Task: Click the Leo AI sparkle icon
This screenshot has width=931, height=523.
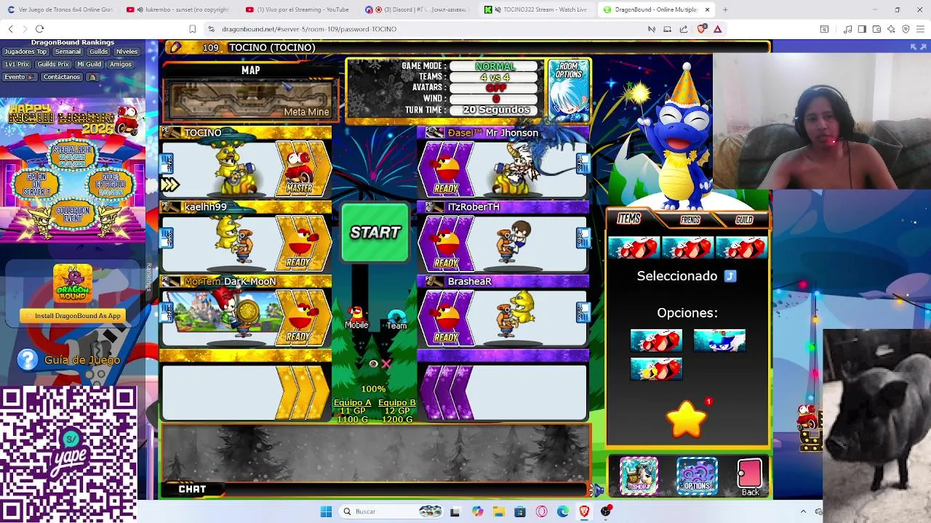Action: point(891,29)
